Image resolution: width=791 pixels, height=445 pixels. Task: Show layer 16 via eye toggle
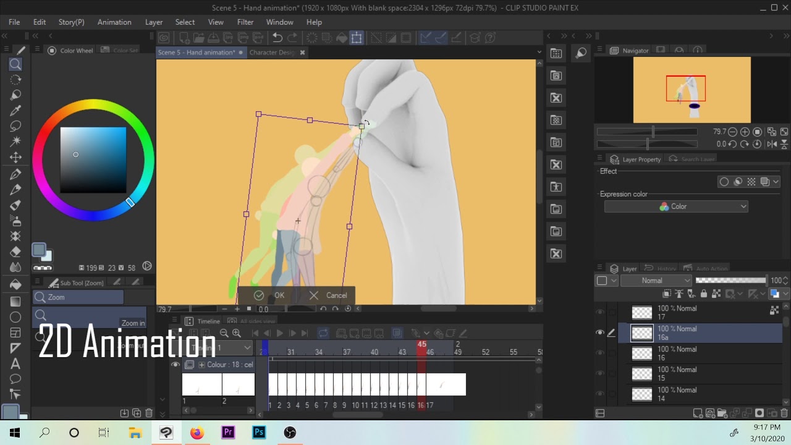click(599, 353)
